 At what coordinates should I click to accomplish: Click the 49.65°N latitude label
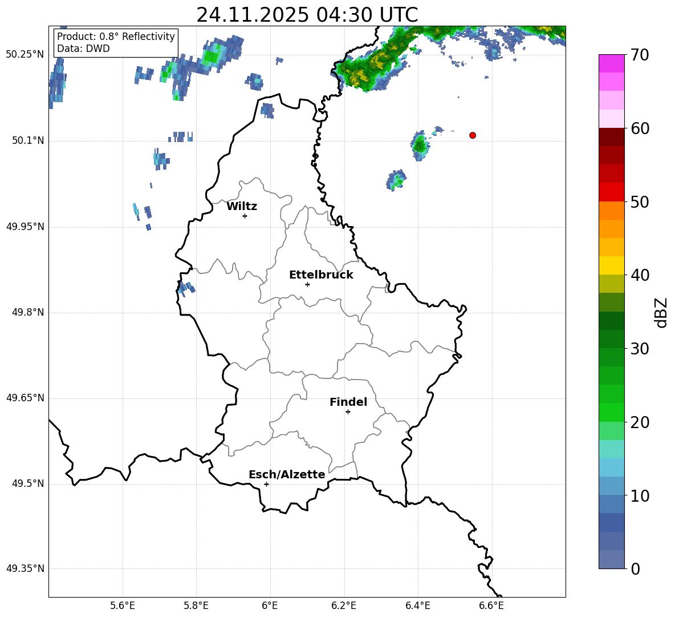pos(25,397)
